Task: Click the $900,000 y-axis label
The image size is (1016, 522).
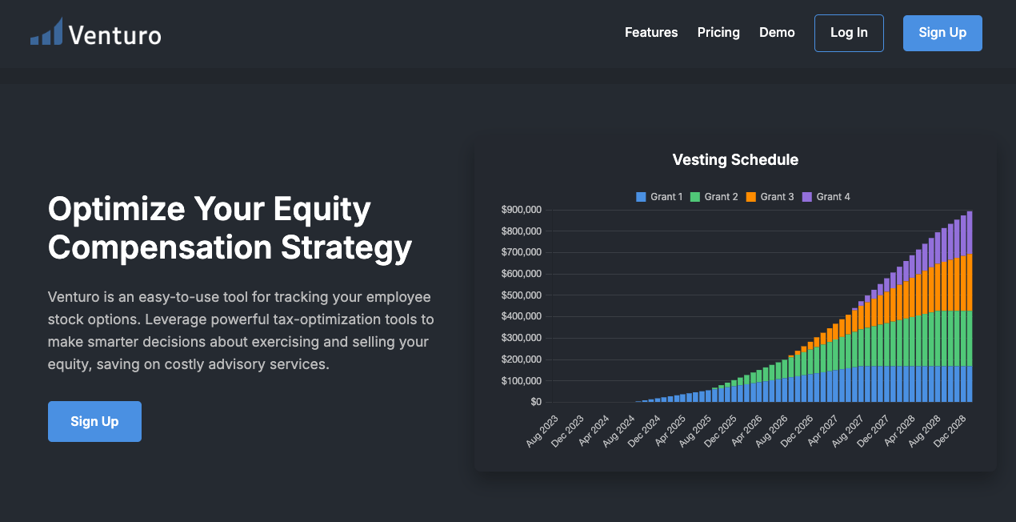Action: (521, 210)
